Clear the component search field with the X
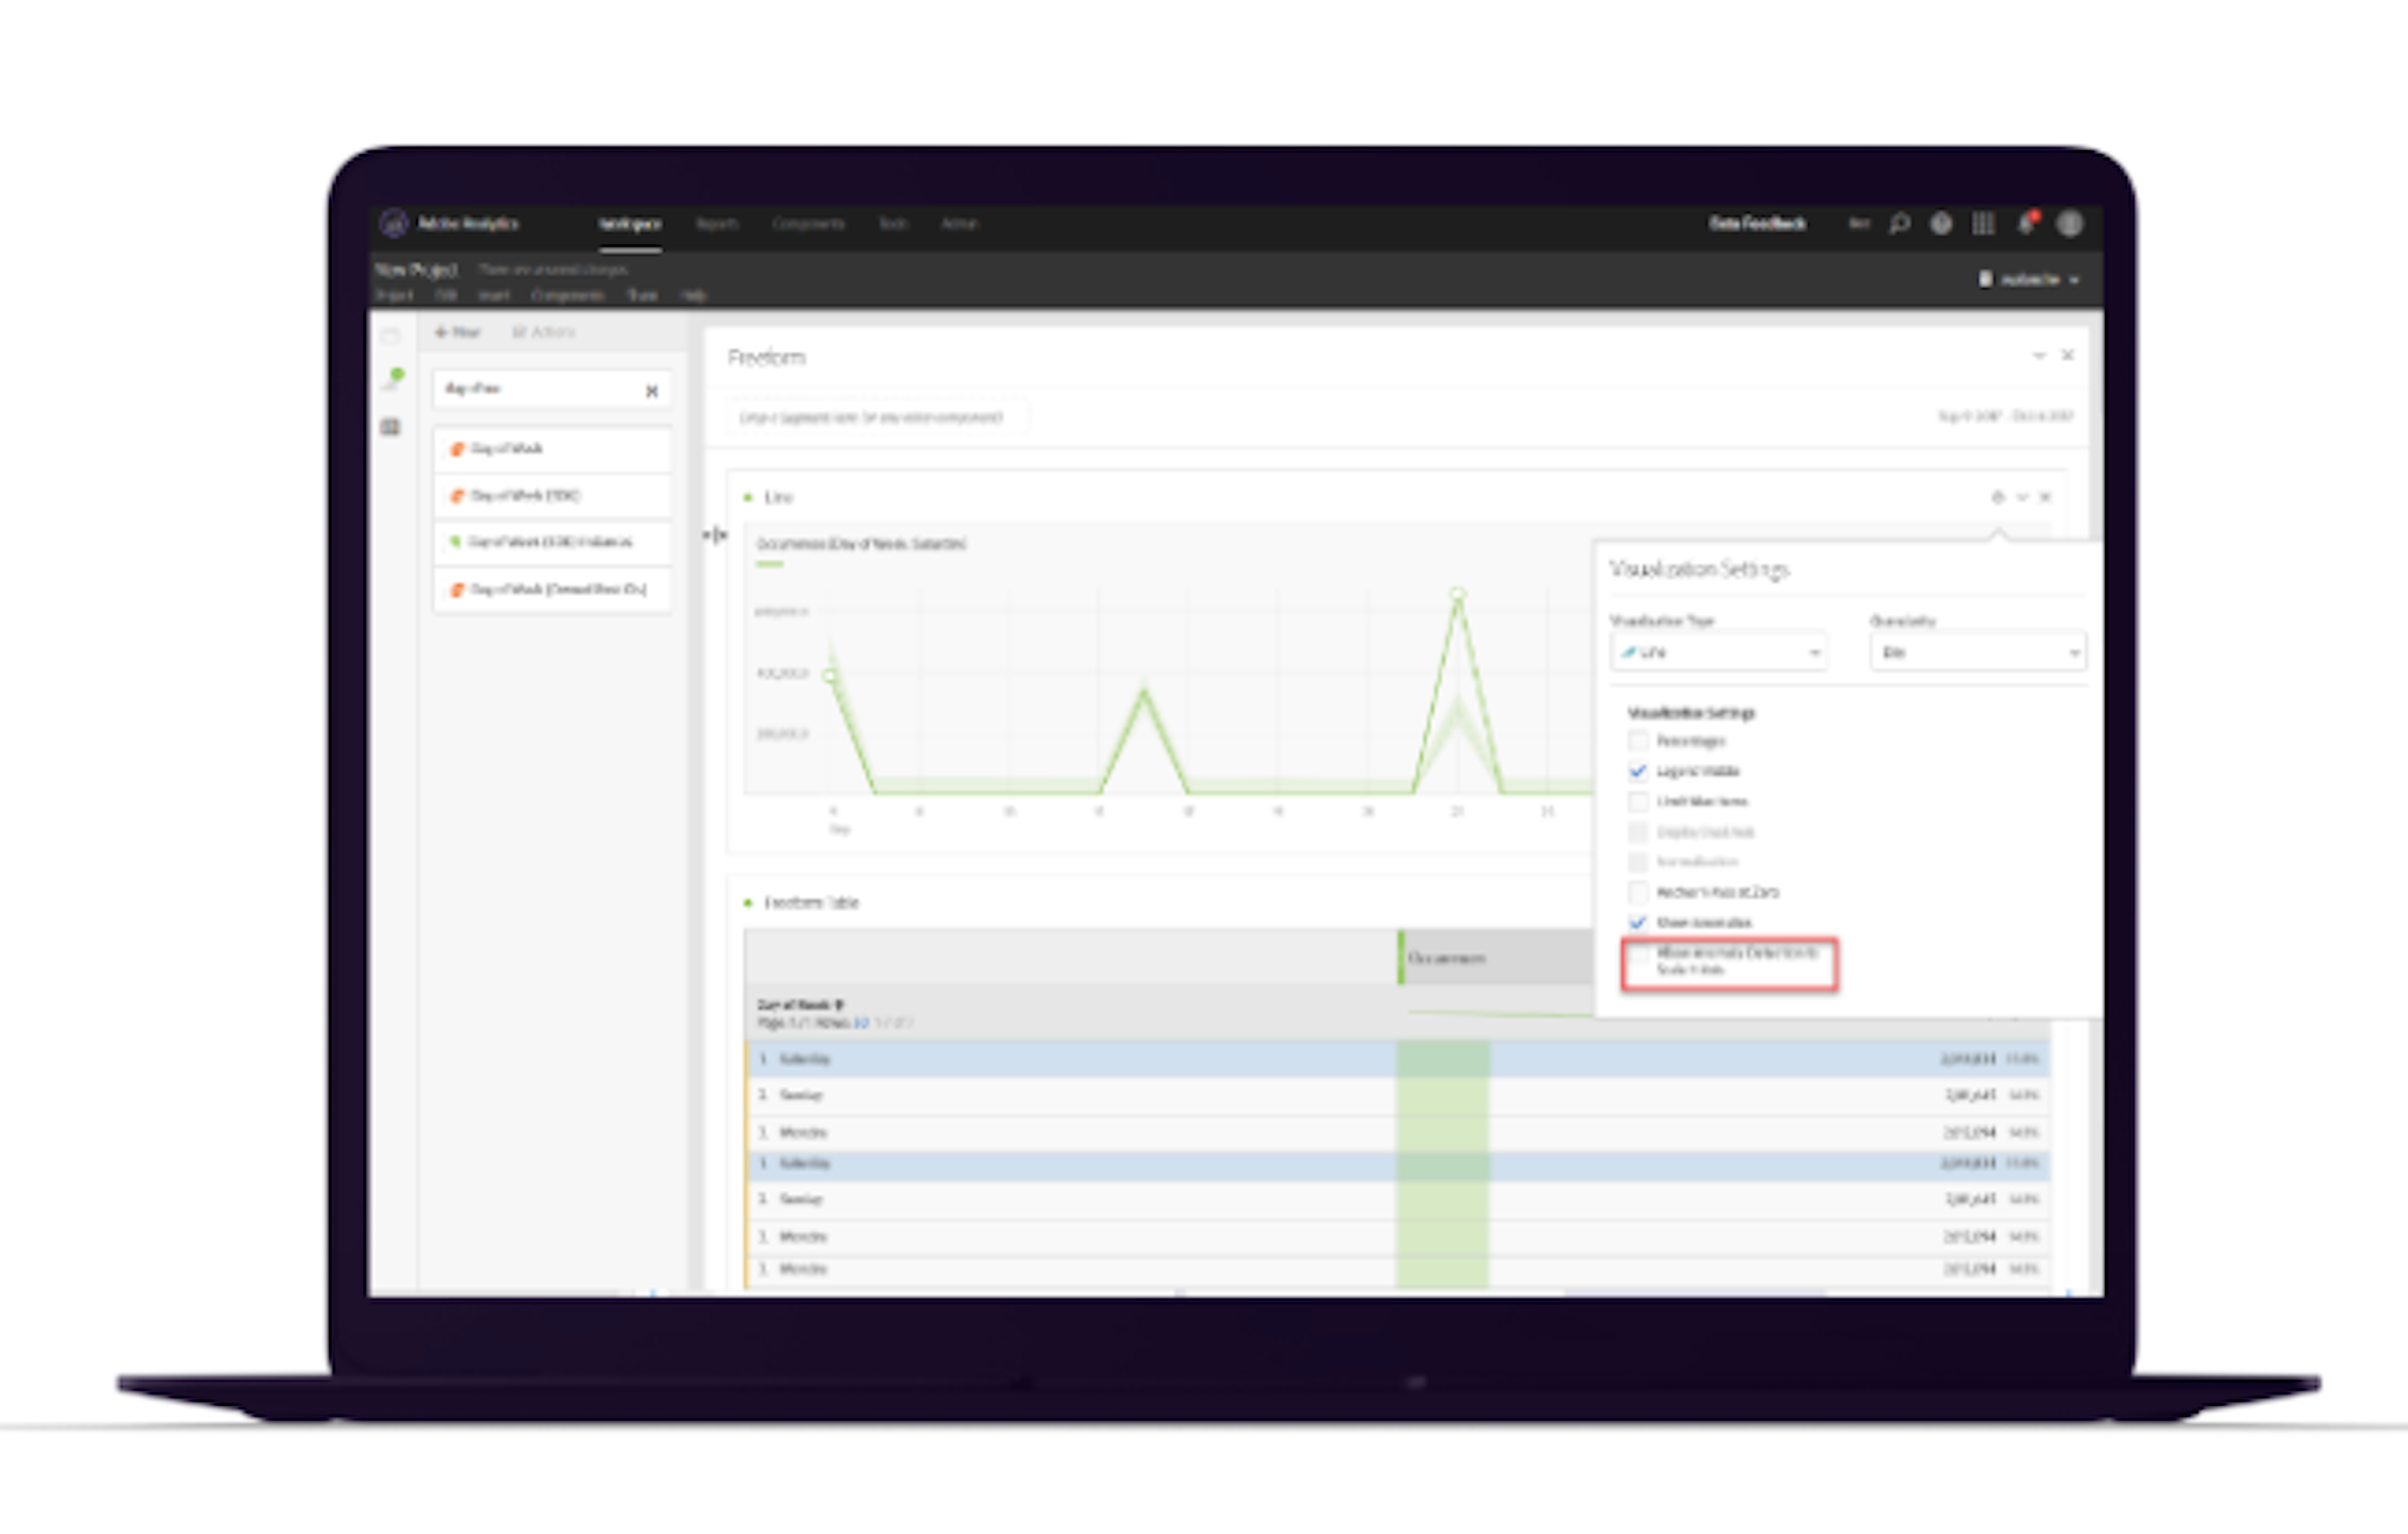 [652, 391]
